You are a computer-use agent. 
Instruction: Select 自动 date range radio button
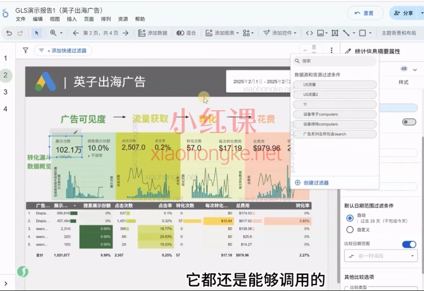[x=350, y=218]
